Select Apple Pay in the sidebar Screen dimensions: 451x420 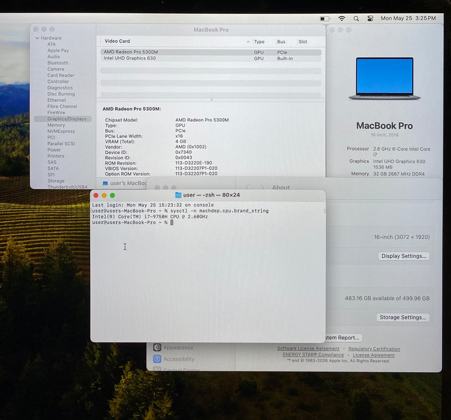coord(58,50)
